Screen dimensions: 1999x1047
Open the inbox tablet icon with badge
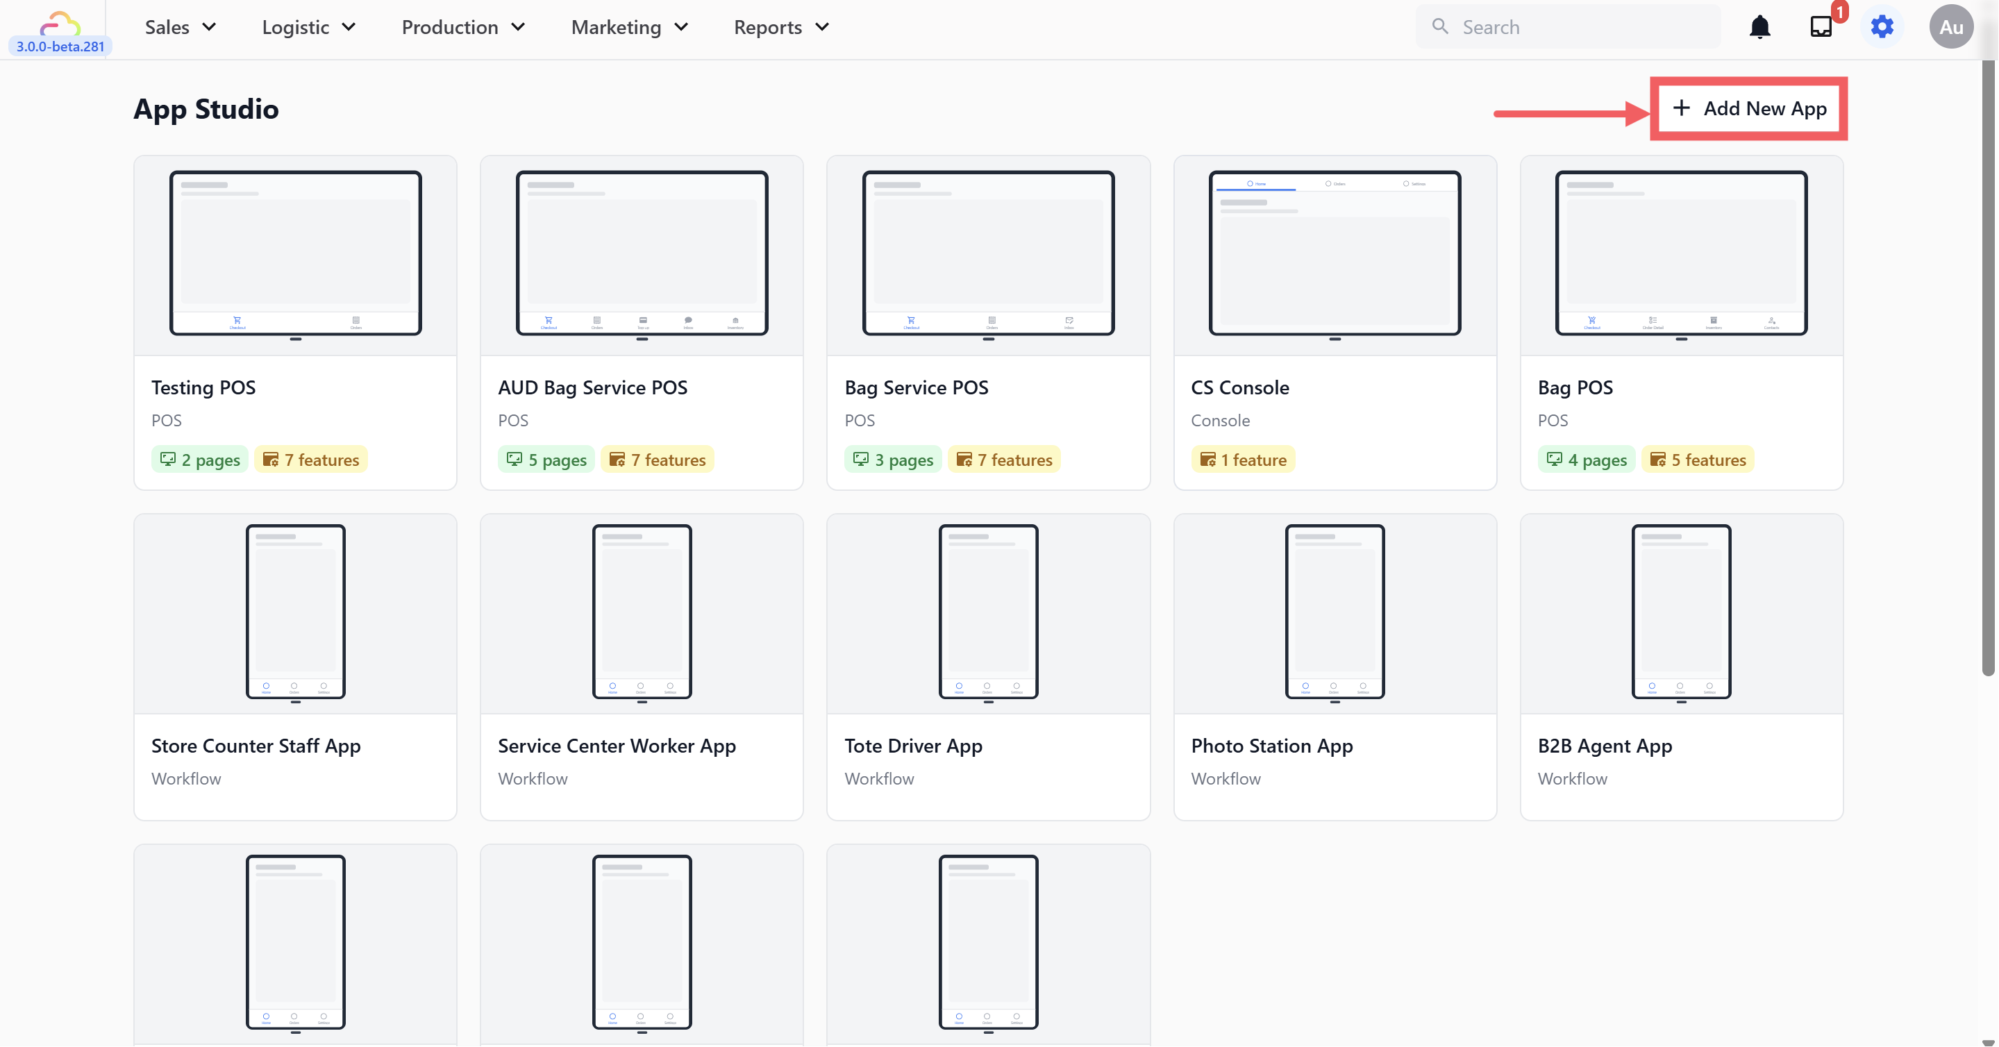click(x=1821, y=27)
